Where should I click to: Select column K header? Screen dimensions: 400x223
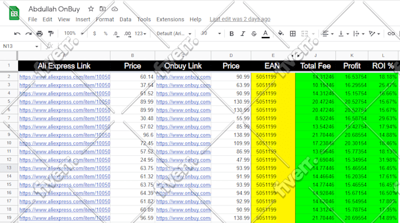pos(352,55)
